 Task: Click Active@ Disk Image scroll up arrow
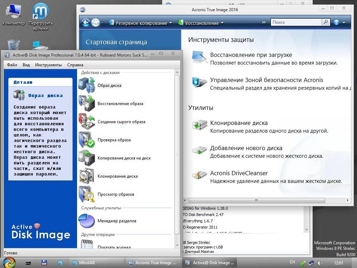pyautogui.click(x=177, y=72)
